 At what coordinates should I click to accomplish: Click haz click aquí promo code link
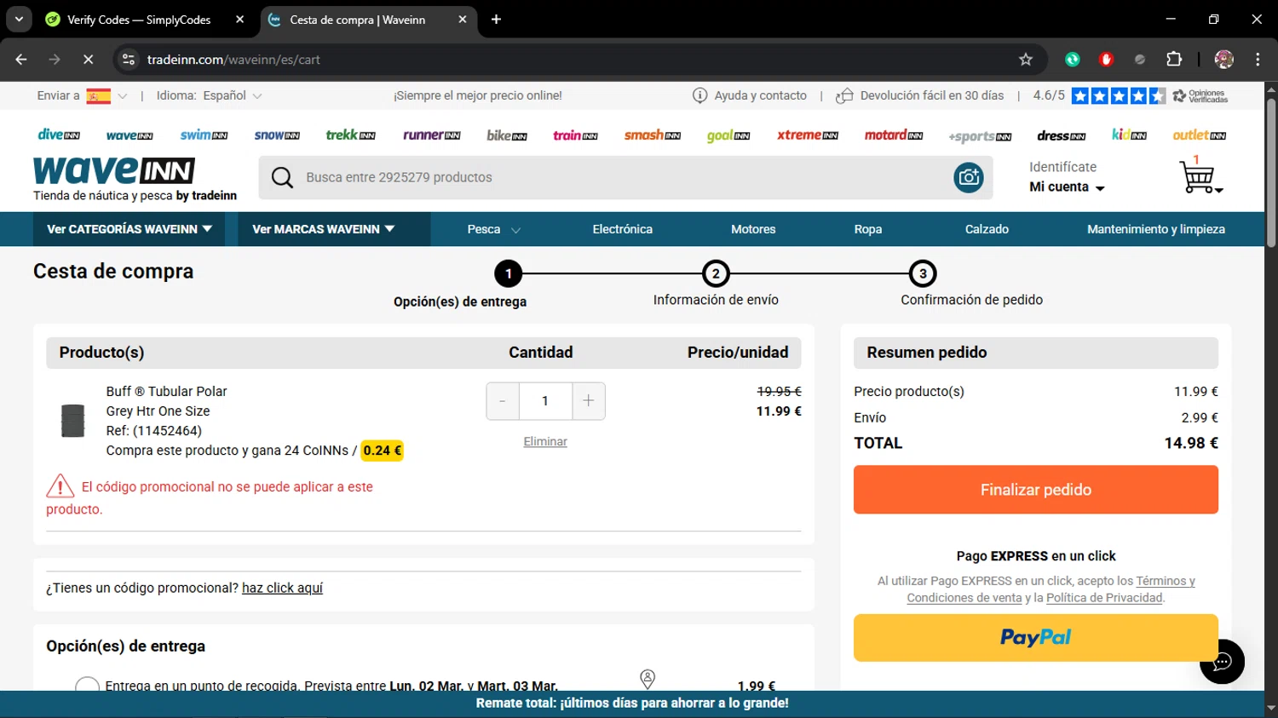click(x=282, y=588)
